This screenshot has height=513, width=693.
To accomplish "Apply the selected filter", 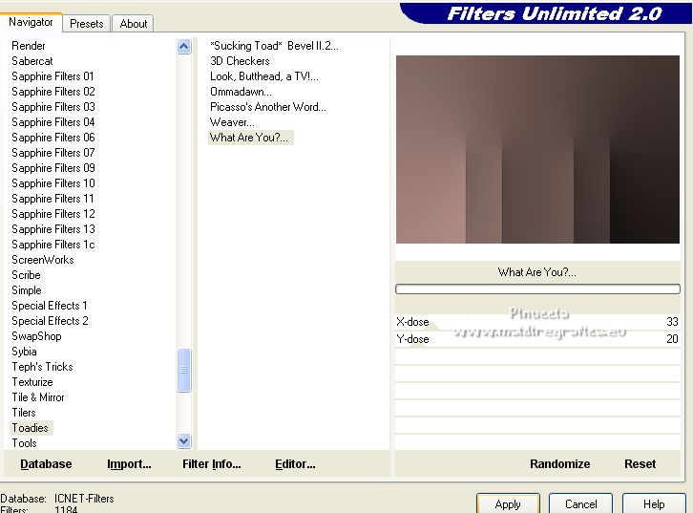I will coord(508,503).
